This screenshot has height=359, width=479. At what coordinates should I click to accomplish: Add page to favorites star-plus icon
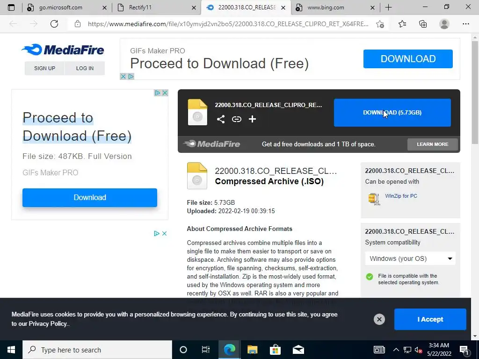point(380,24)
